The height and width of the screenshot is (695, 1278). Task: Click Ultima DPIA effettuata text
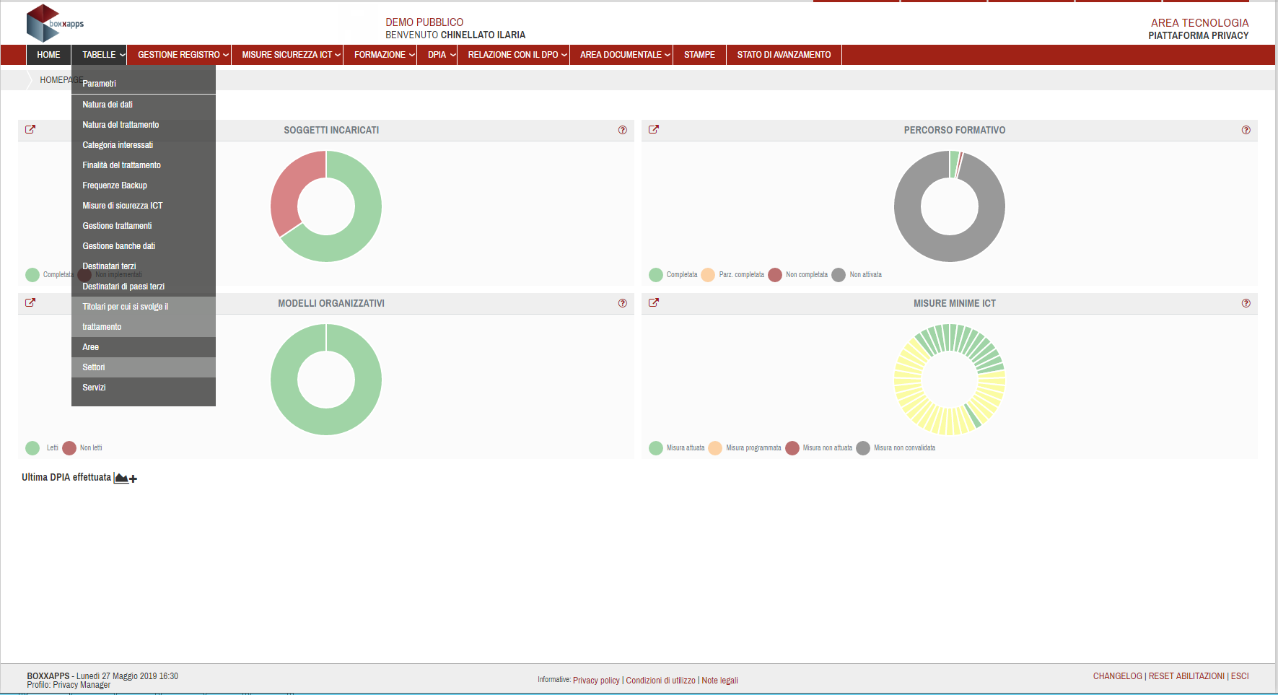[x=66, y=478]
